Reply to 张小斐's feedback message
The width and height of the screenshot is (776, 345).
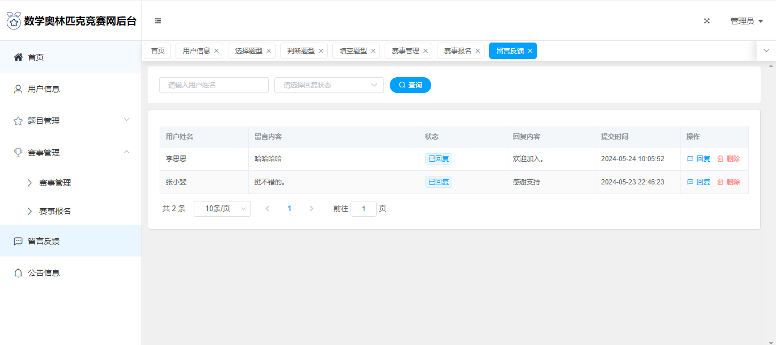click(699, 182)
